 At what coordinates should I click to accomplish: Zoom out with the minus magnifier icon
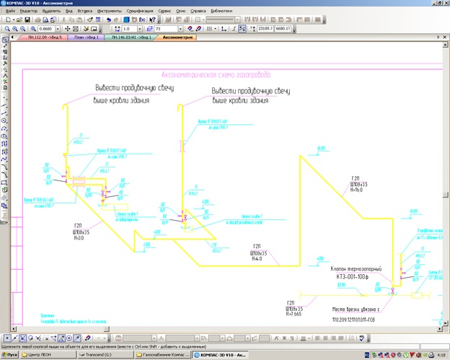(x=22, y=29)
